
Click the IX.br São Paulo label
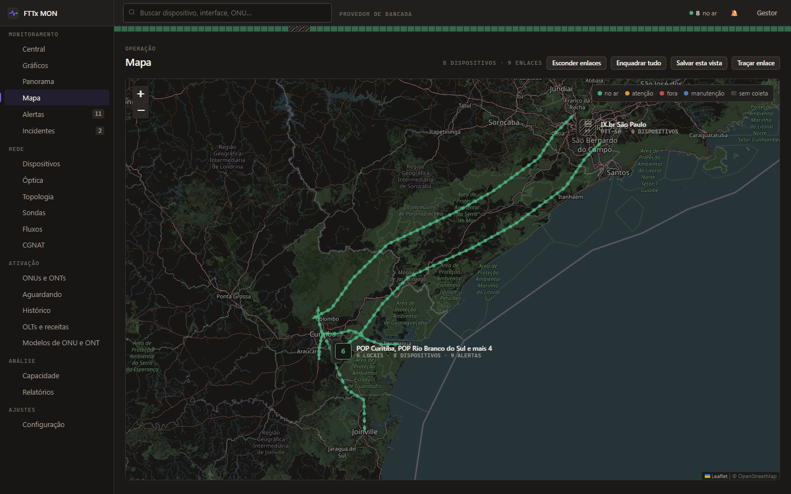623,125
